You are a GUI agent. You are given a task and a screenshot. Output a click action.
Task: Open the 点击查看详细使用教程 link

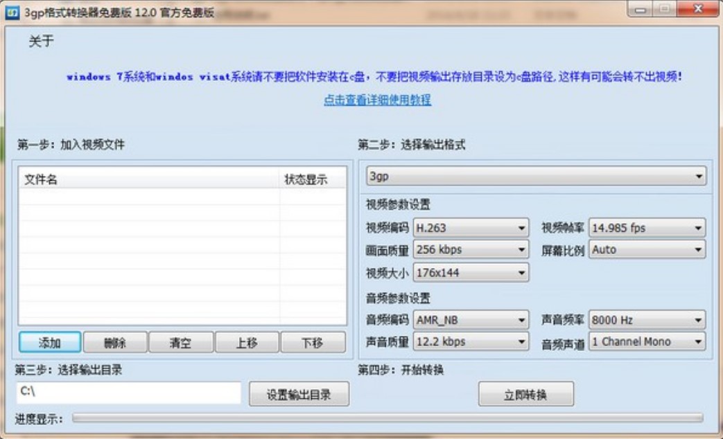click(377, 100)
